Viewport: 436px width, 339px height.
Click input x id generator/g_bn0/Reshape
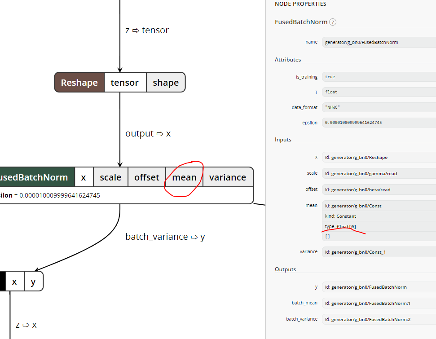(379, 158)
